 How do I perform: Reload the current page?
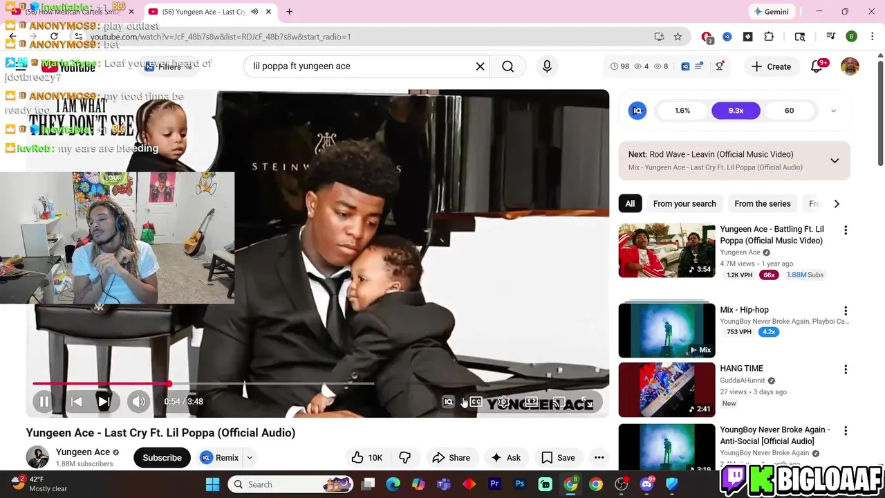click(x=54, y=37)
